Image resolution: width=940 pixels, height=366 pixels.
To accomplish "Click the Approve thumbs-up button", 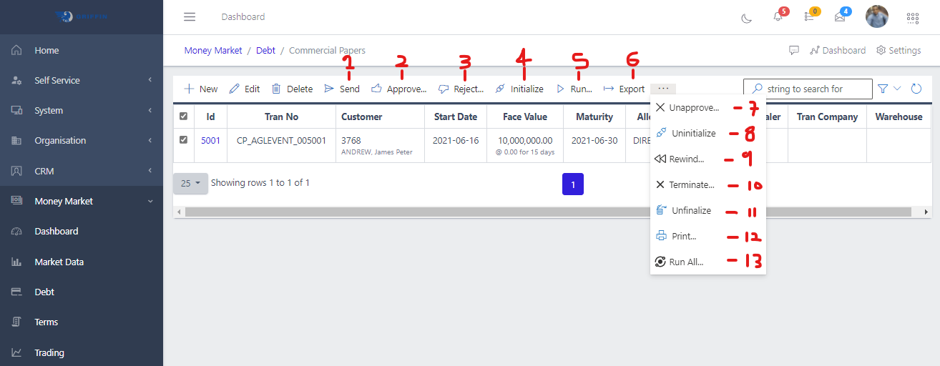I will 398,89.
